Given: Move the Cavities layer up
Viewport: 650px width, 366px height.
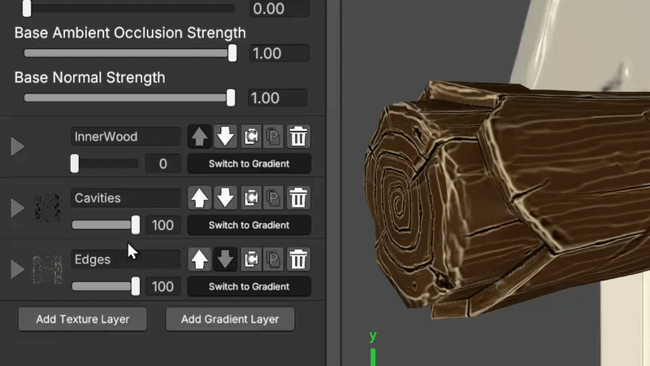Looking at the screenshot, I should pyautogui.click(x=200, y=198).
